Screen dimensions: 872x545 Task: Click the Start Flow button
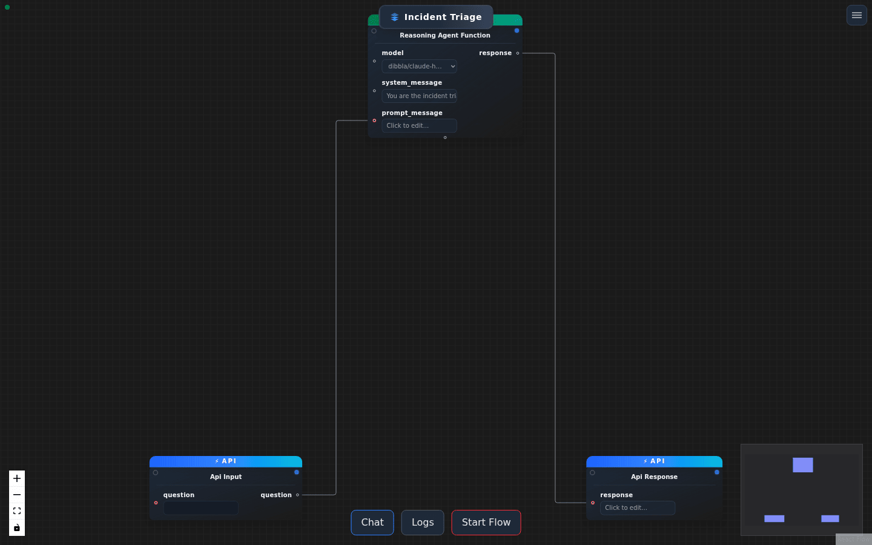486,523
